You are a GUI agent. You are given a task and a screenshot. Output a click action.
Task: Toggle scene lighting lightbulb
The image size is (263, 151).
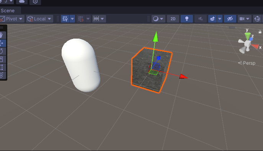click(187, 19)
